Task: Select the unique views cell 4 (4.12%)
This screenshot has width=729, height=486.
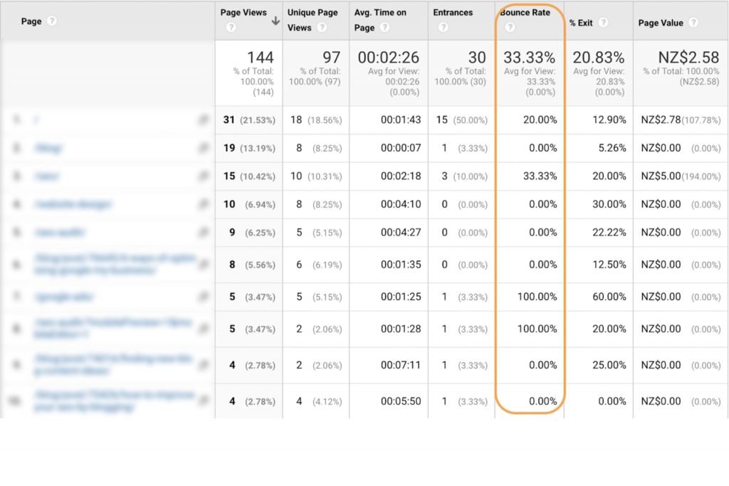Action: [x=319, y=401]
